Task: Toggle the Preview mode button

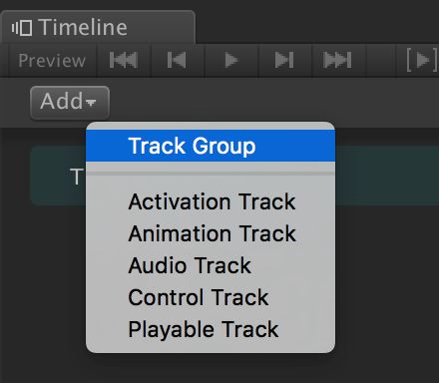Action: (x=52, y=61)
